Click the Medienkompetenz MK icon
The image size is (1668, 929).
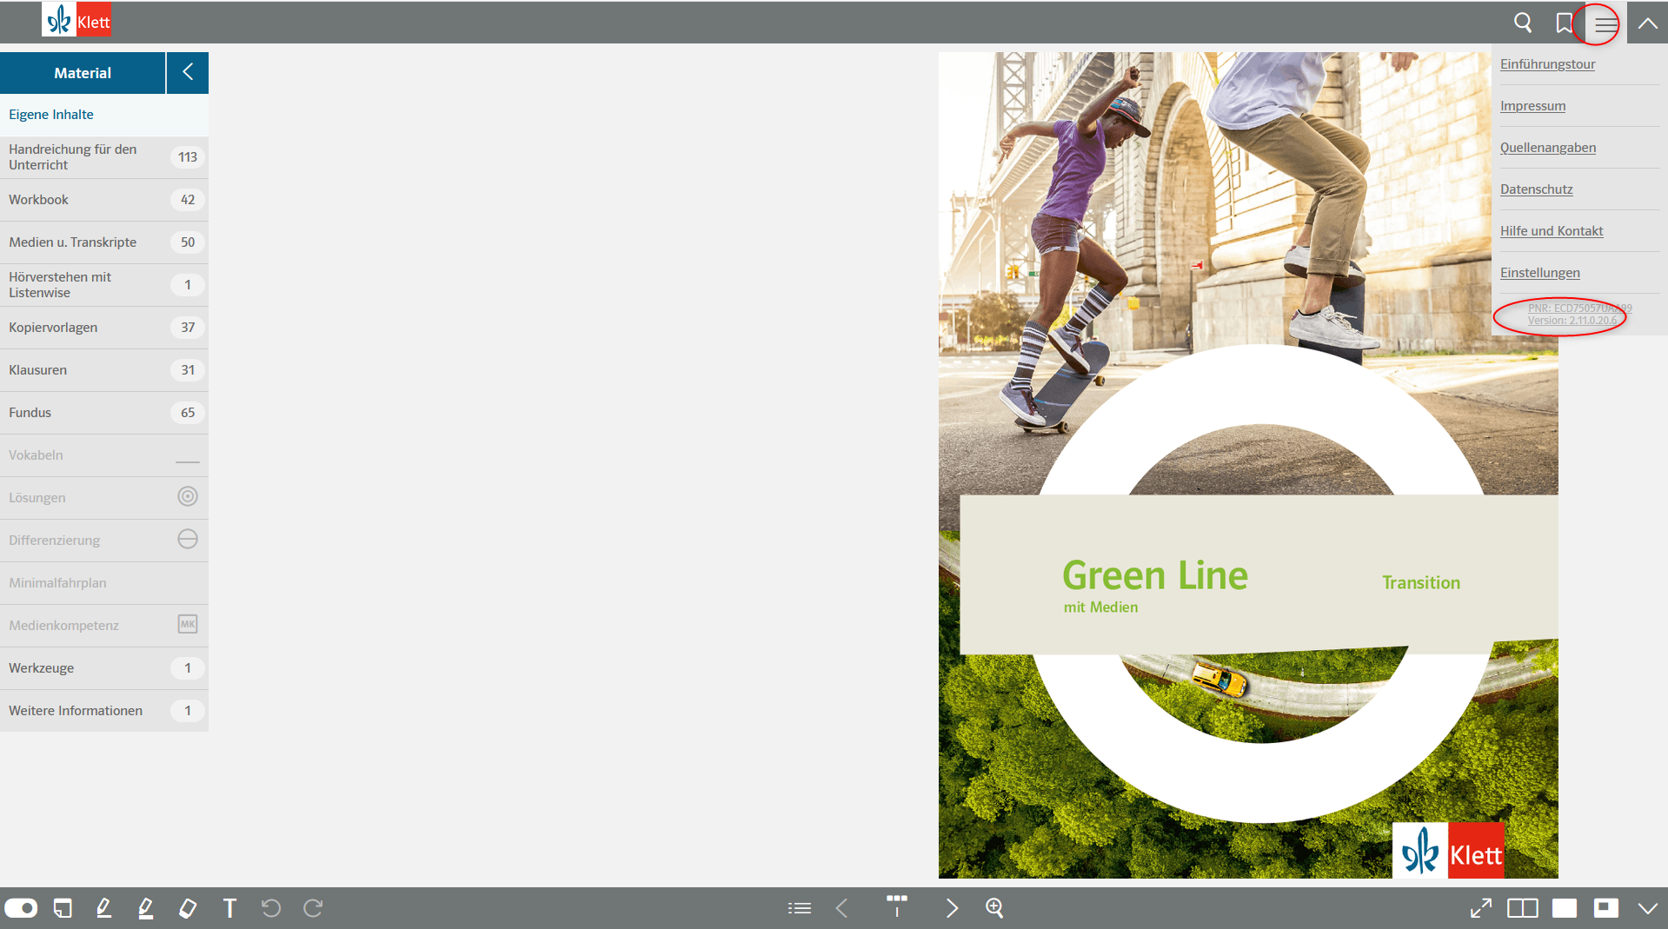pyautogui.click(x=188, y=624)
